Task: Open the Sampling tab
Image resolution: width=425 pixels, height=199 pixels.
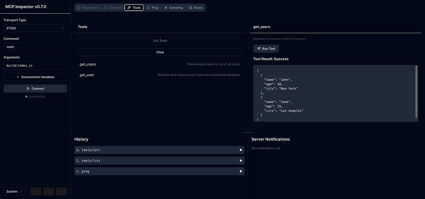Action: (174, 7)
